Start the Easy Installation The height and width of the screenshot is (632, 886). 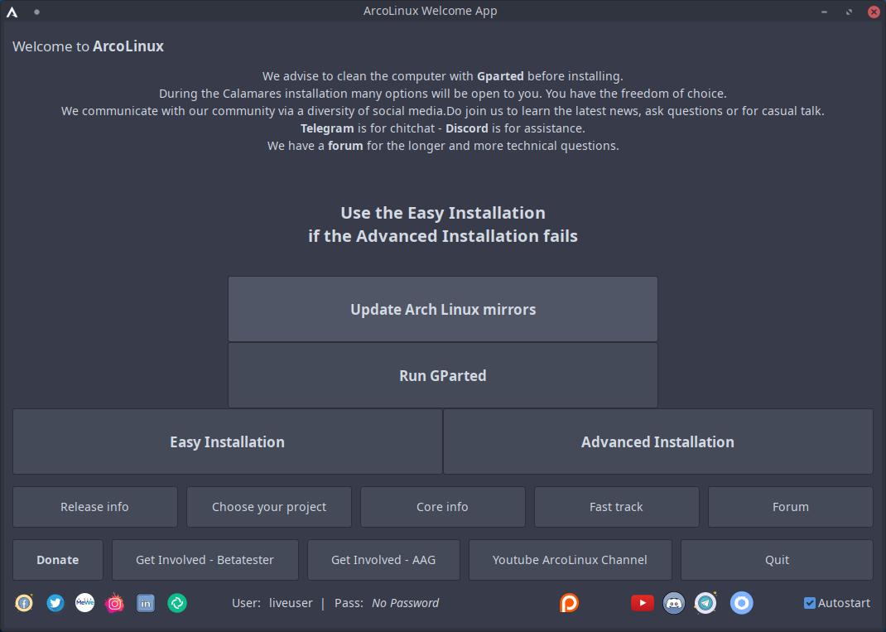tap(227, 441)
